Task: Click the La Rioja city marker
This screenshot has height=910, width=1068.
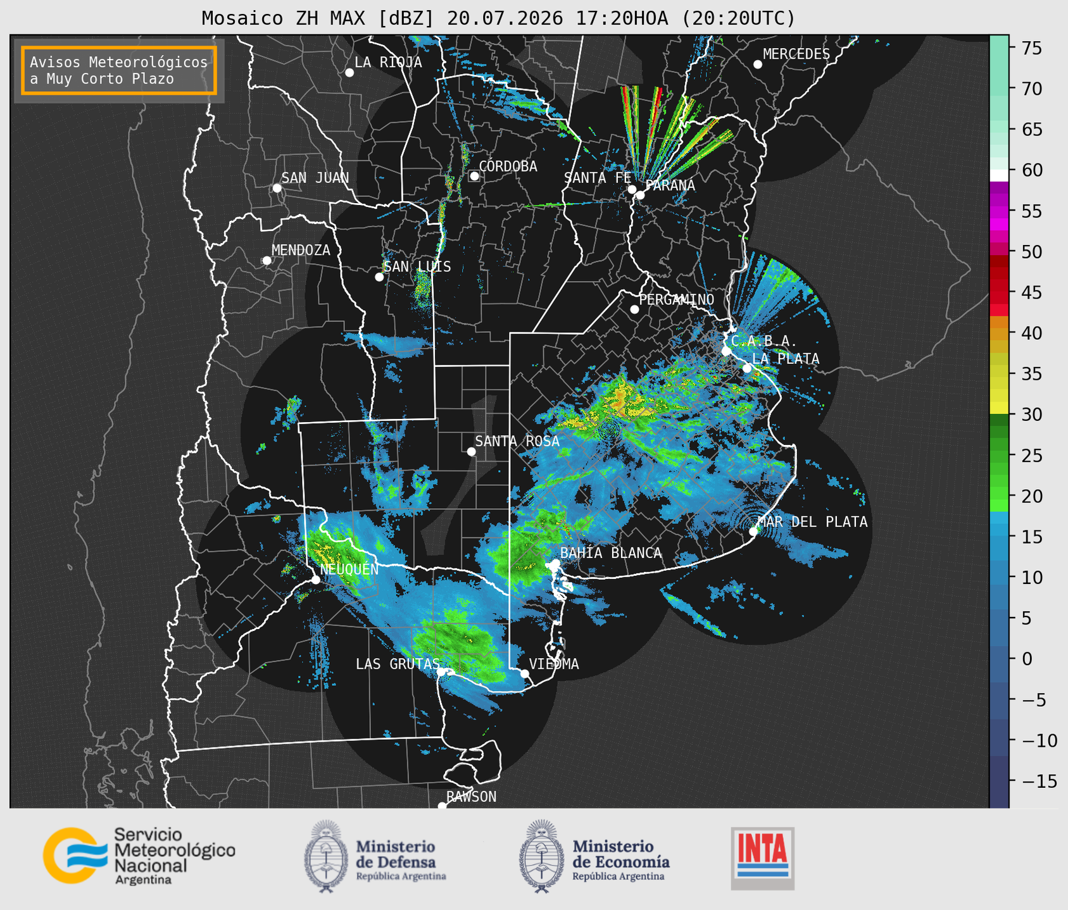Action: 349,73
